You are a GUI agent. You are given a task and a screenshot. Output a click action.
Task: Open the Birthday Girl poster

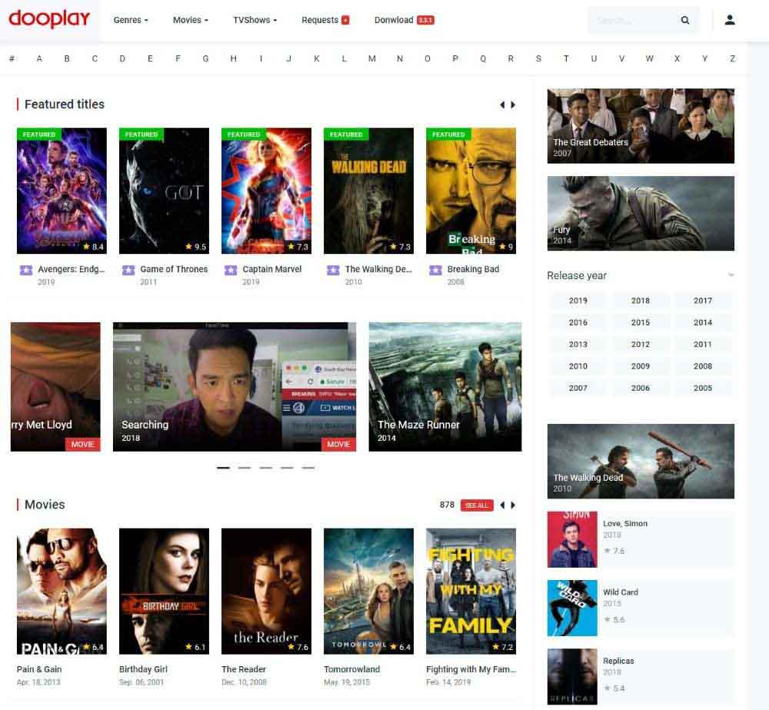(164, 592)
